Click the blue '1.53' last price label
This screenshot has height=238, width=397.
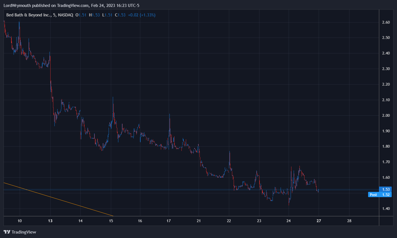[386, 189]
